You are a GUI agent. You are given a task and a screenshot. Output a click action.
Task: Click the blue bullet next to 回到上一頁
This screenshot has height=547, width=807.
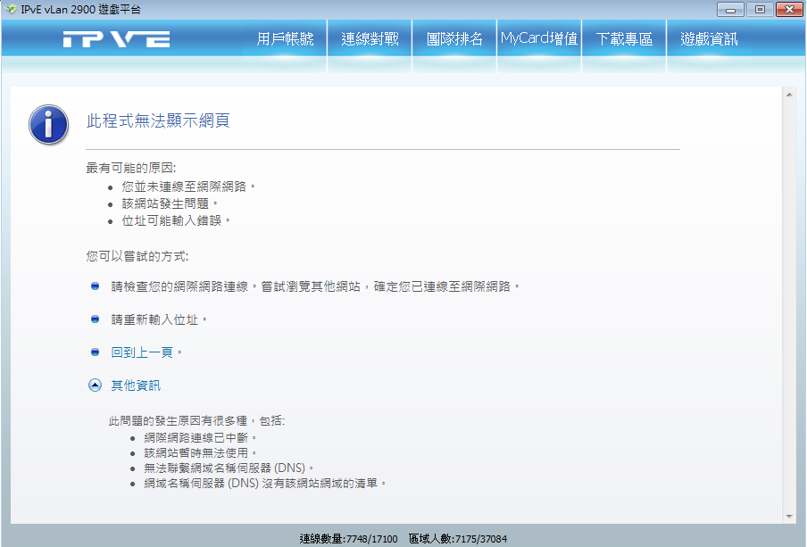pos(95,352)
